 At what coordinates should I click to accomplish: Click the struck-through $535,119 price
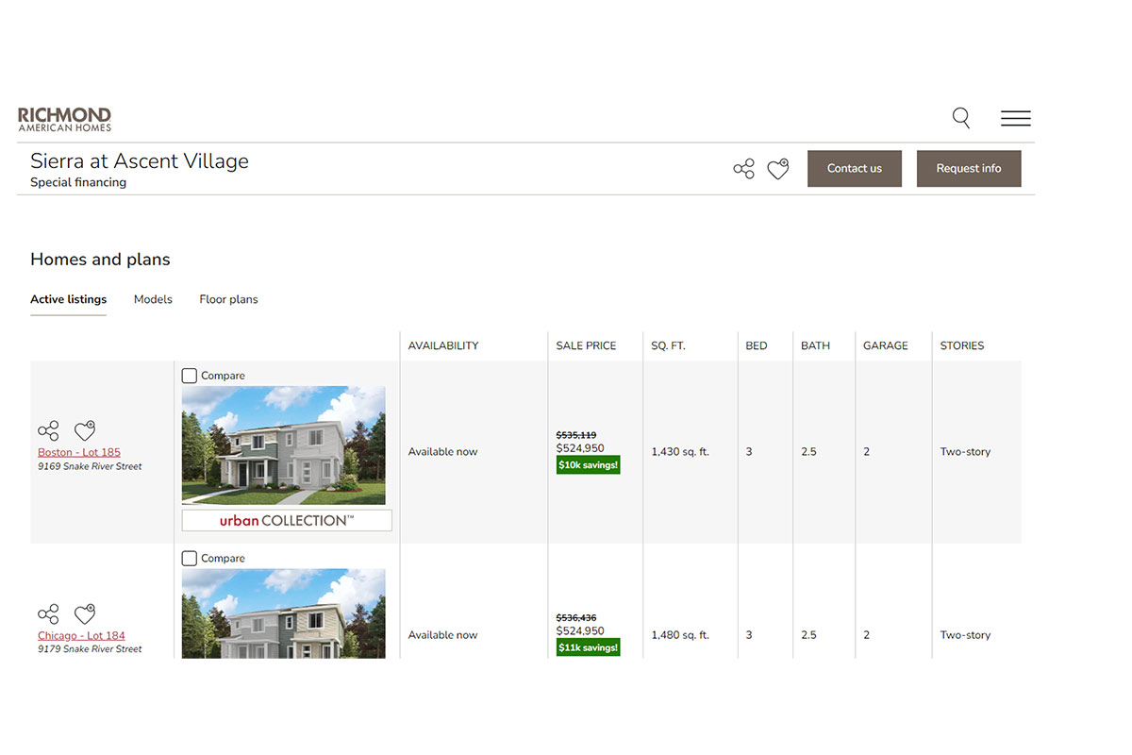pyautogui.click(x=576, y=435)
